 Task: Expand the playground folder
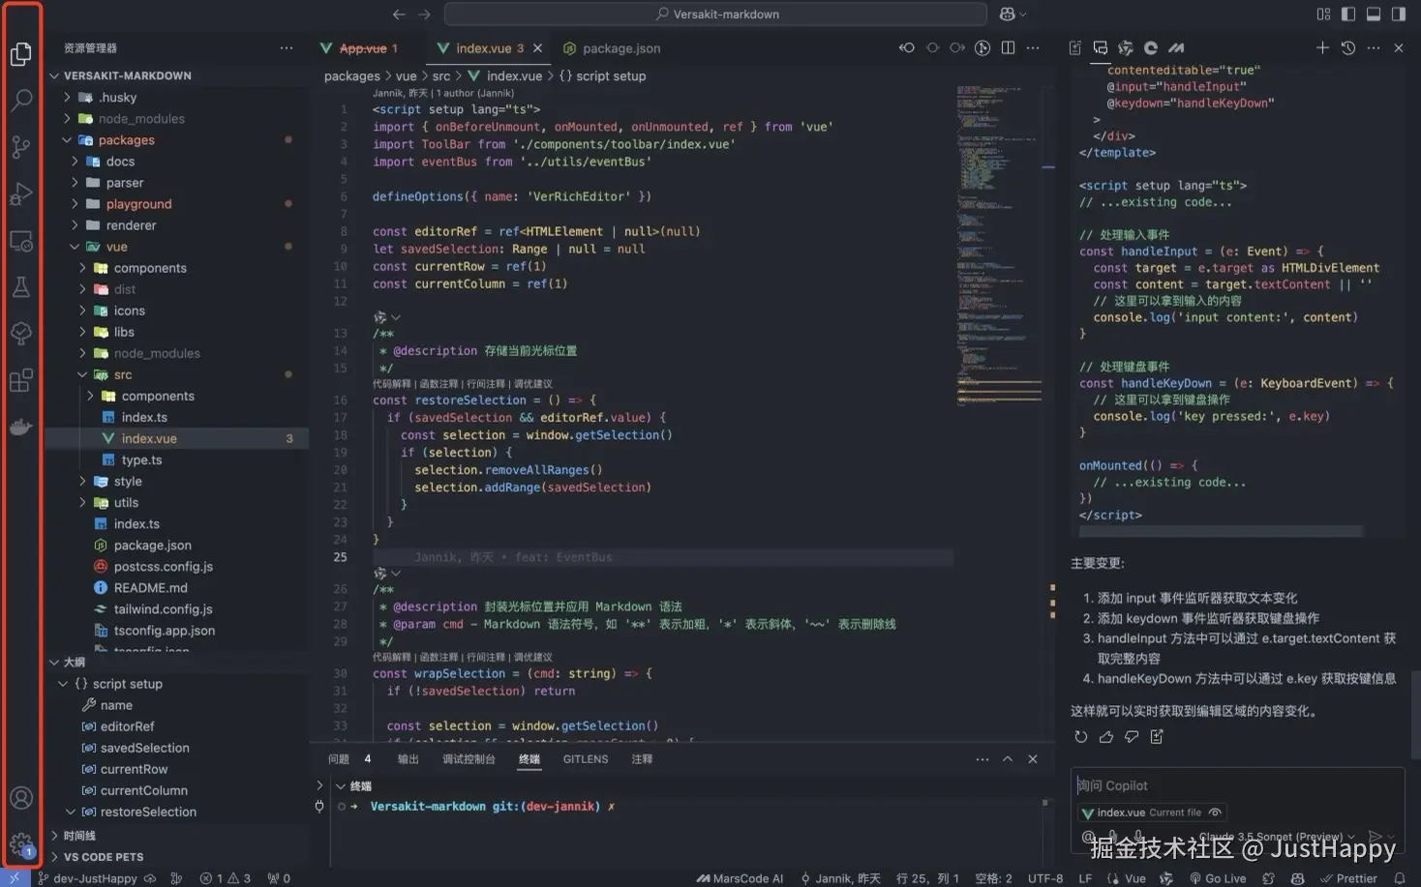(x=176, y=204)
